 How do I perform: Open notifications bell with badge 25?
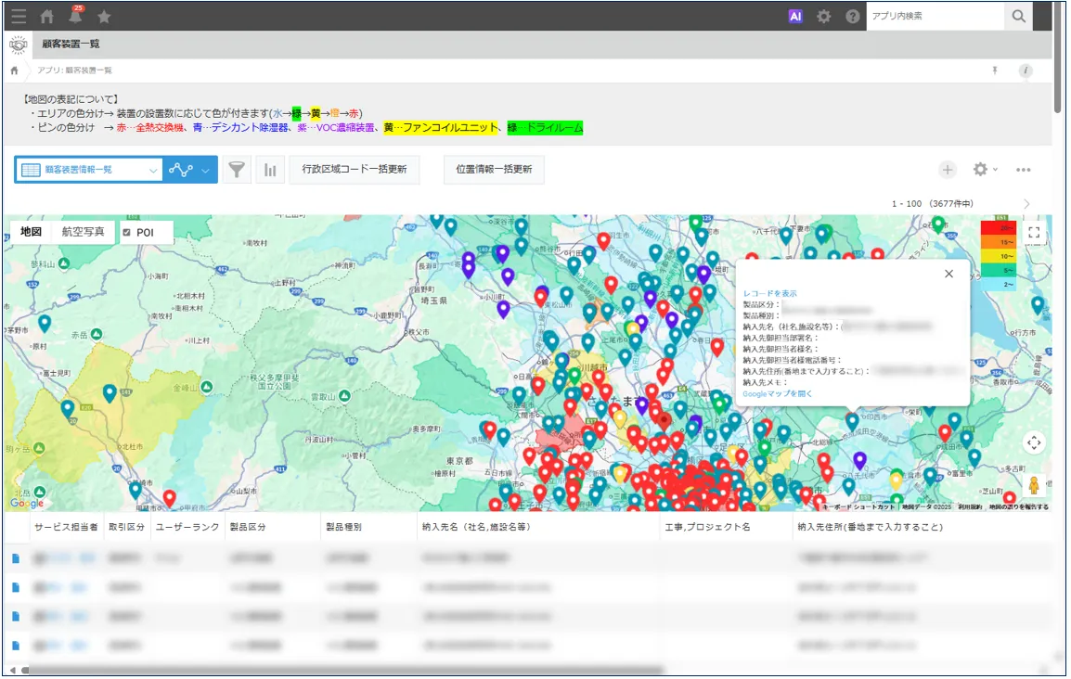(x=76, y=15)
